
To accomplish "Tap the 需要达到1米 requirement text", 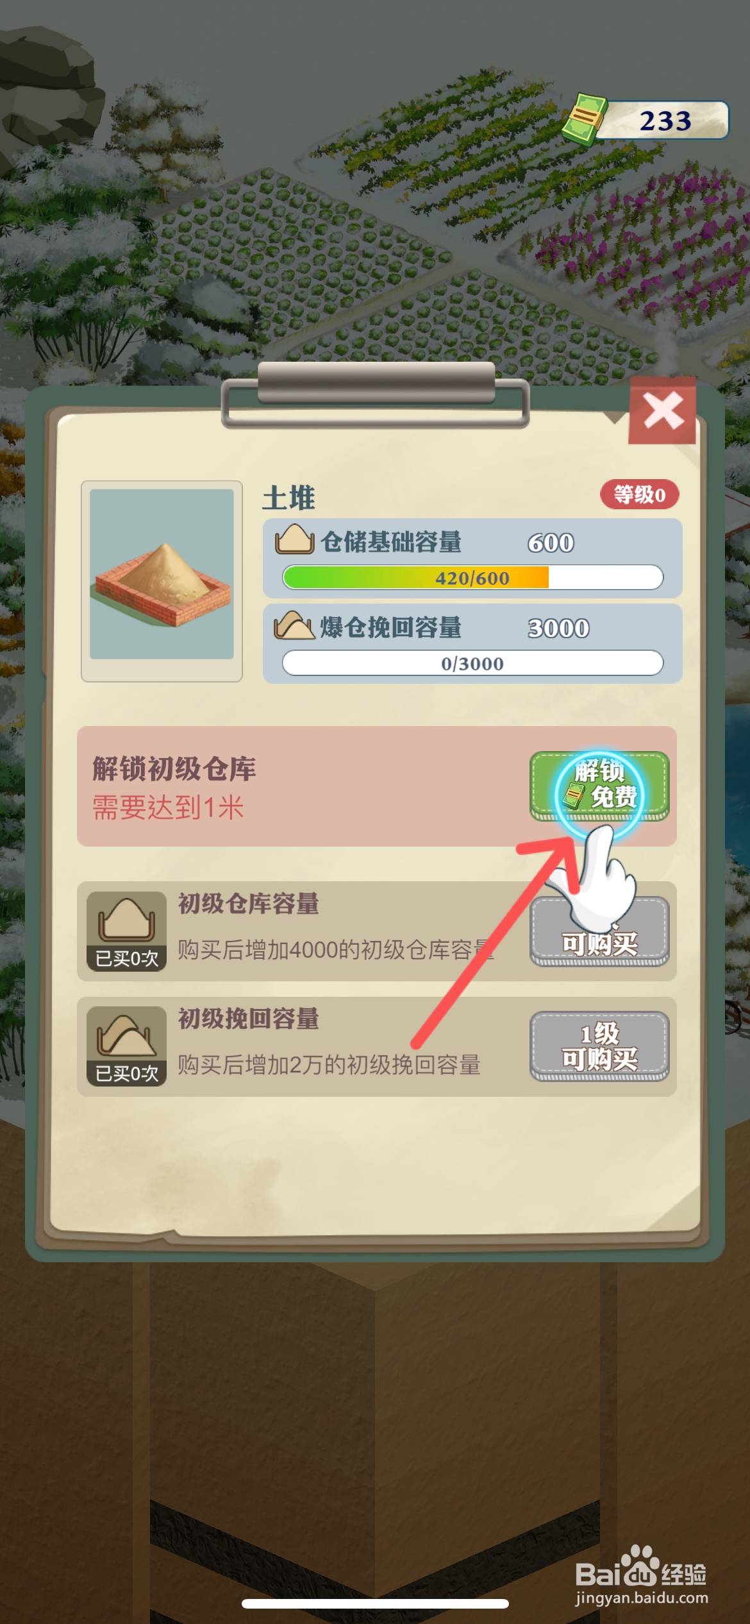I will pos(168,808).
